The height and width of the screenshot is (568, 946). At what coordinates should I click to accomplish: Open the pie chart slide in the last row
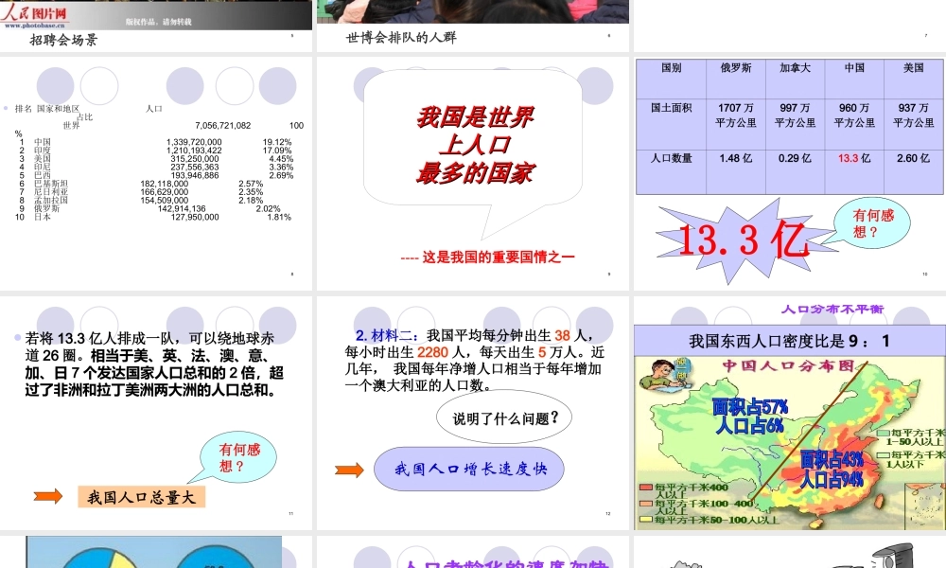(x=156, y=552)
